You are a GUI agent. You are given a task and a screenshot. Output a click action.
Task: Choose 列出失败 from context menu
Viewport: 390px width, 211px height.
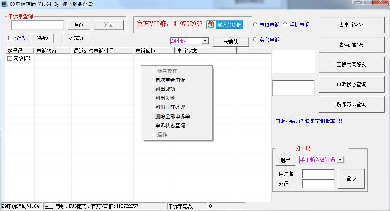177,98
